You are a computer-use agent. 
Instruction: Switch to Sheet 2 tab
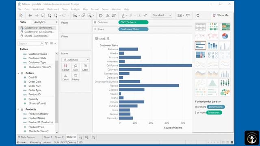click(x=59, y=137)
